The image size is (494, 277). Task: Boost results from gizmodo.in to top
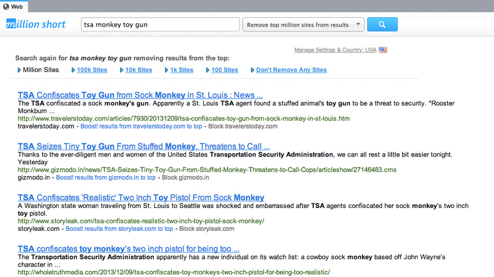[x=106, y=177]
